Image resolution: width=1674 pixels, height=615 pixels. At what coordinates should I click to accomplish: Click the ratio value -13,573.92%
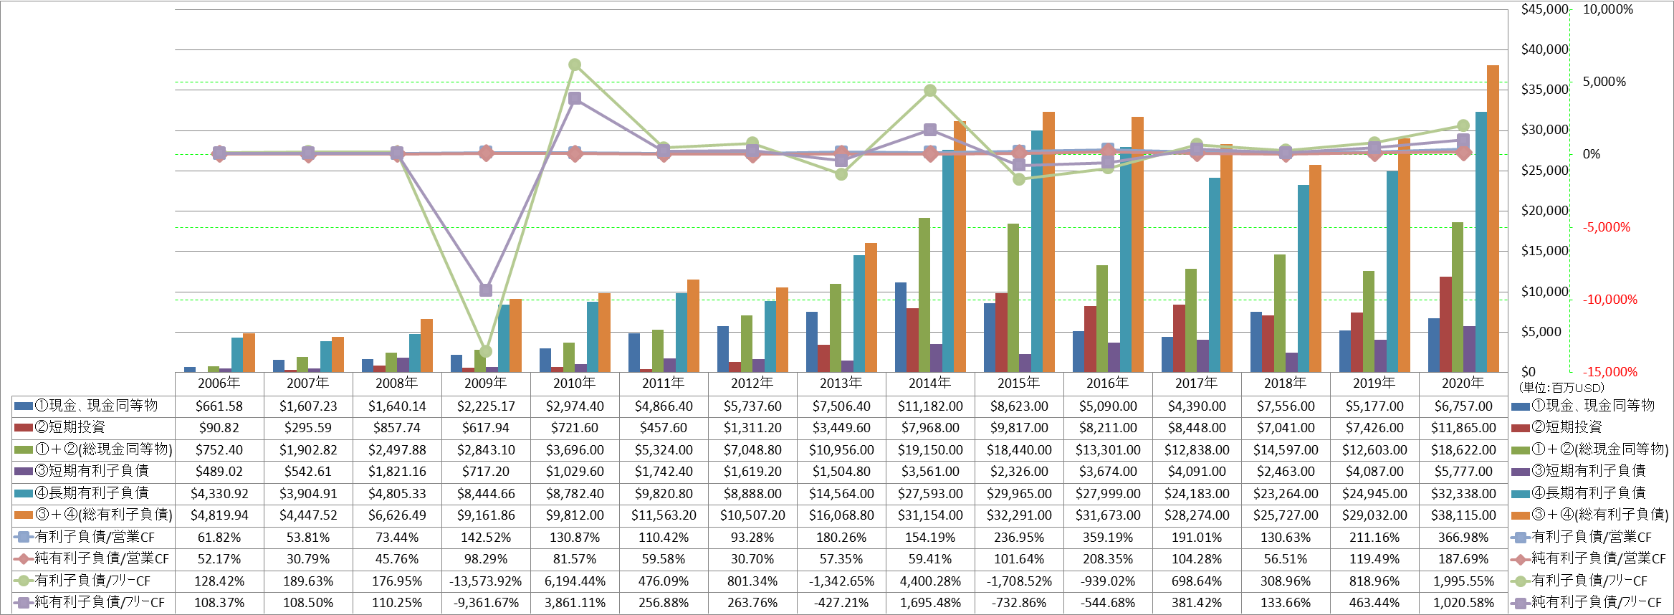coord(486,581)
